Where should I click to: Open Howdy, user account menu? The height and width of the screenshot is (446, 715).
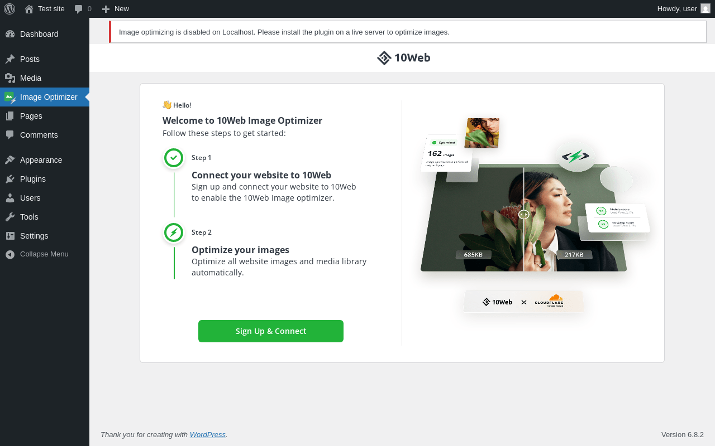(683, 9)
